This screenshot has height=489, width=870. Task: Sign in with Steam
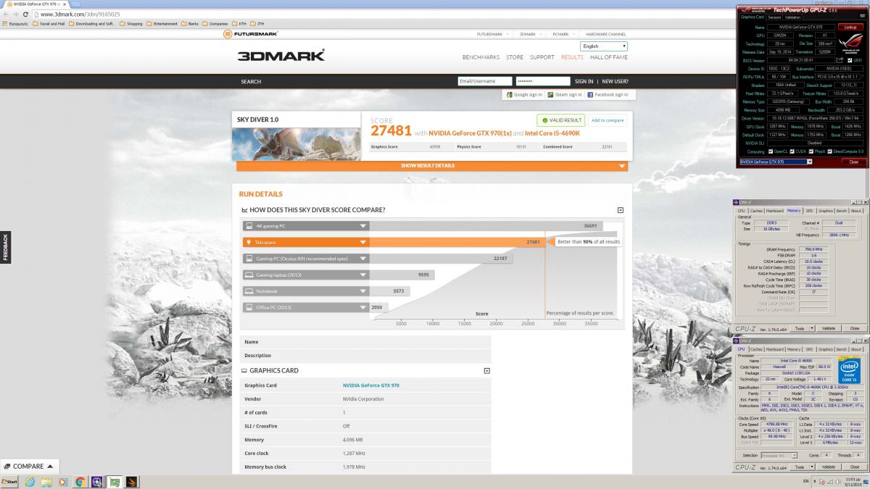coord(565,95)
